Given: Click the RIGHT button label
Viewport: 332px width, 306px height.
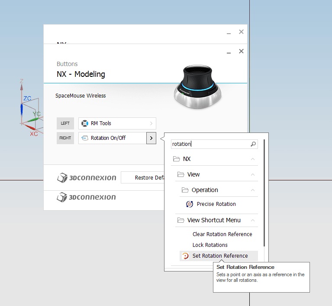Looking at the screenshot, I should [x=65, y=138].
